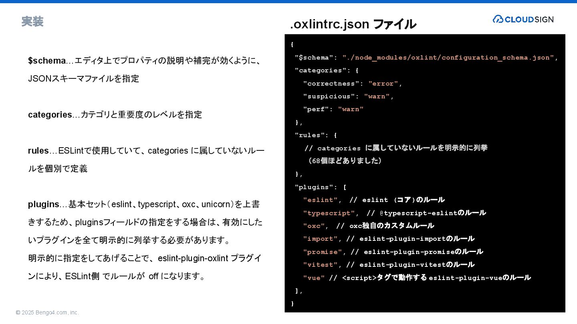Click the comment "// @typescript-eslintのルール"
The height and width of the screenshot is (324, 577).
click(426, 213)
